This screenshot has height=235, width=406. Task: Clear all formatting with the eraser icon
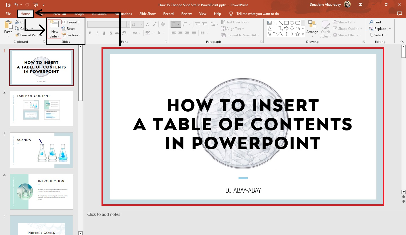(163, 24)
